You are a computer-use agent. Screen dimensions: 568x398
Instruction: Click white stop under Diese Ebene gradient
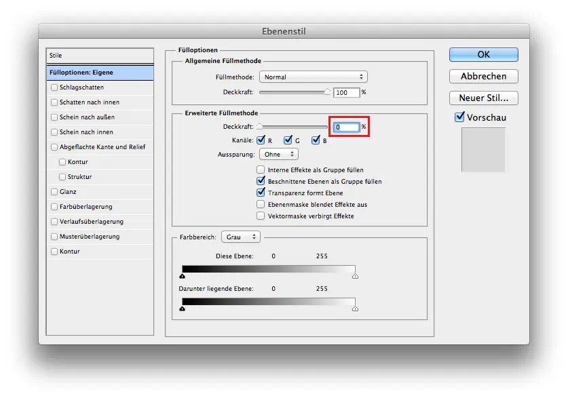coord(355,276)
